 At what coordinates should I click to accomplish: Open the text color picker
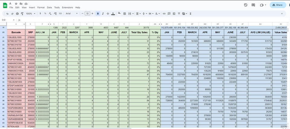pyautogui.click(x=113, y=14)
